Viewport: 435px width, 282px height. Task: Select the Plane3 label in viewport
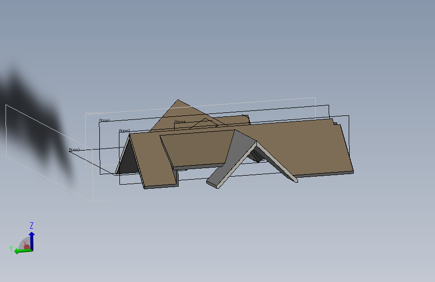(x=74, y=150)
